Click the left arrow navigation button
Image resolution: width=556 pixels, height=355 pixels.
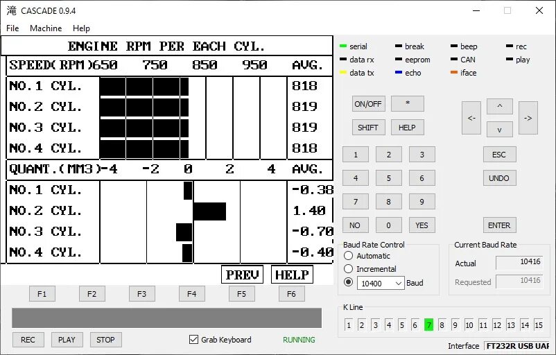click(471, 118)
